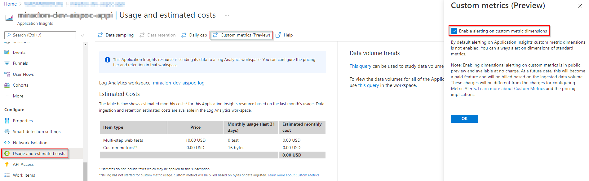Open Learn more about Custom Metrics panel link

511,88
